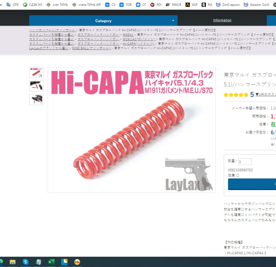Screen dimensions: 276x267
Task: Click the ガスブローバックハンドガン link in M45A1 row
Action: pyautogui.click(x=98, y=35)
